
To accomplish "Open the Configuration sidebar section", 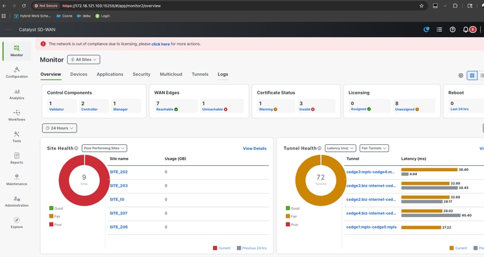I will click(17, 72).
